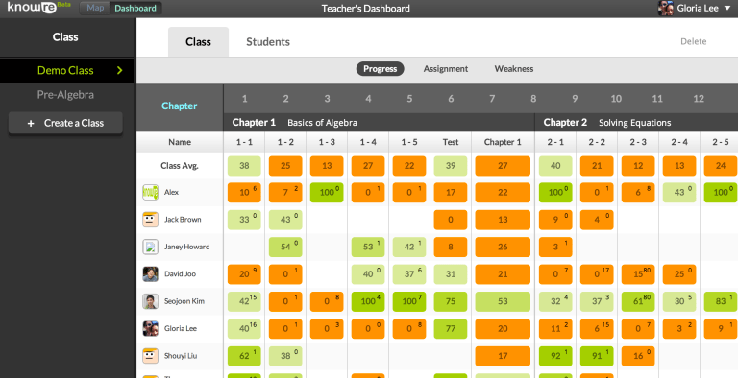738x378 pixels.
Task: Click David Joo's 2 - 4 score 25
Action: coord(679,274)
